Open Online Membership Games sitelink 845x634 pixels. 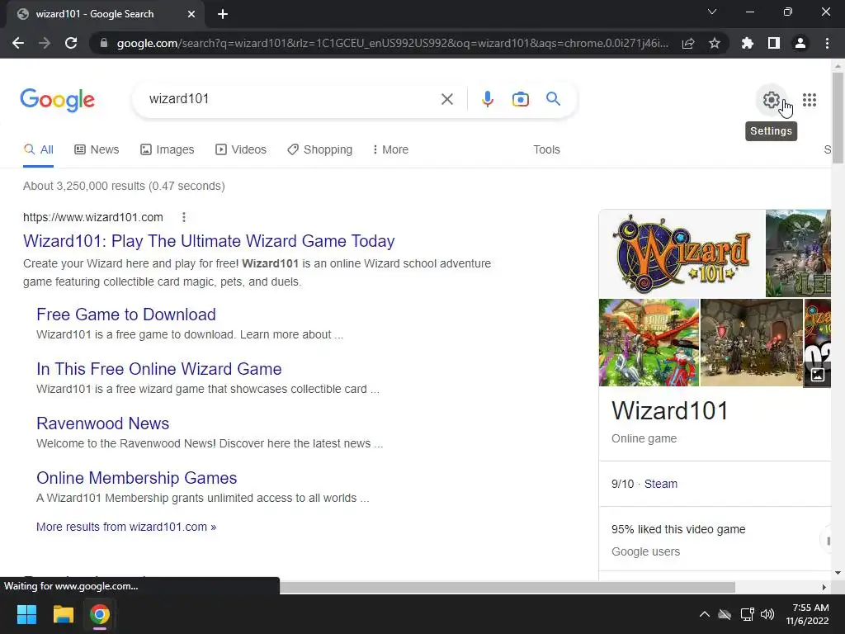coord(136,478)
